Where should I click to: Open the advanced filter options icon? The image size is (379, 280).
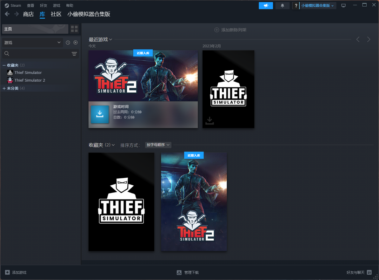(x=74, y=54)
